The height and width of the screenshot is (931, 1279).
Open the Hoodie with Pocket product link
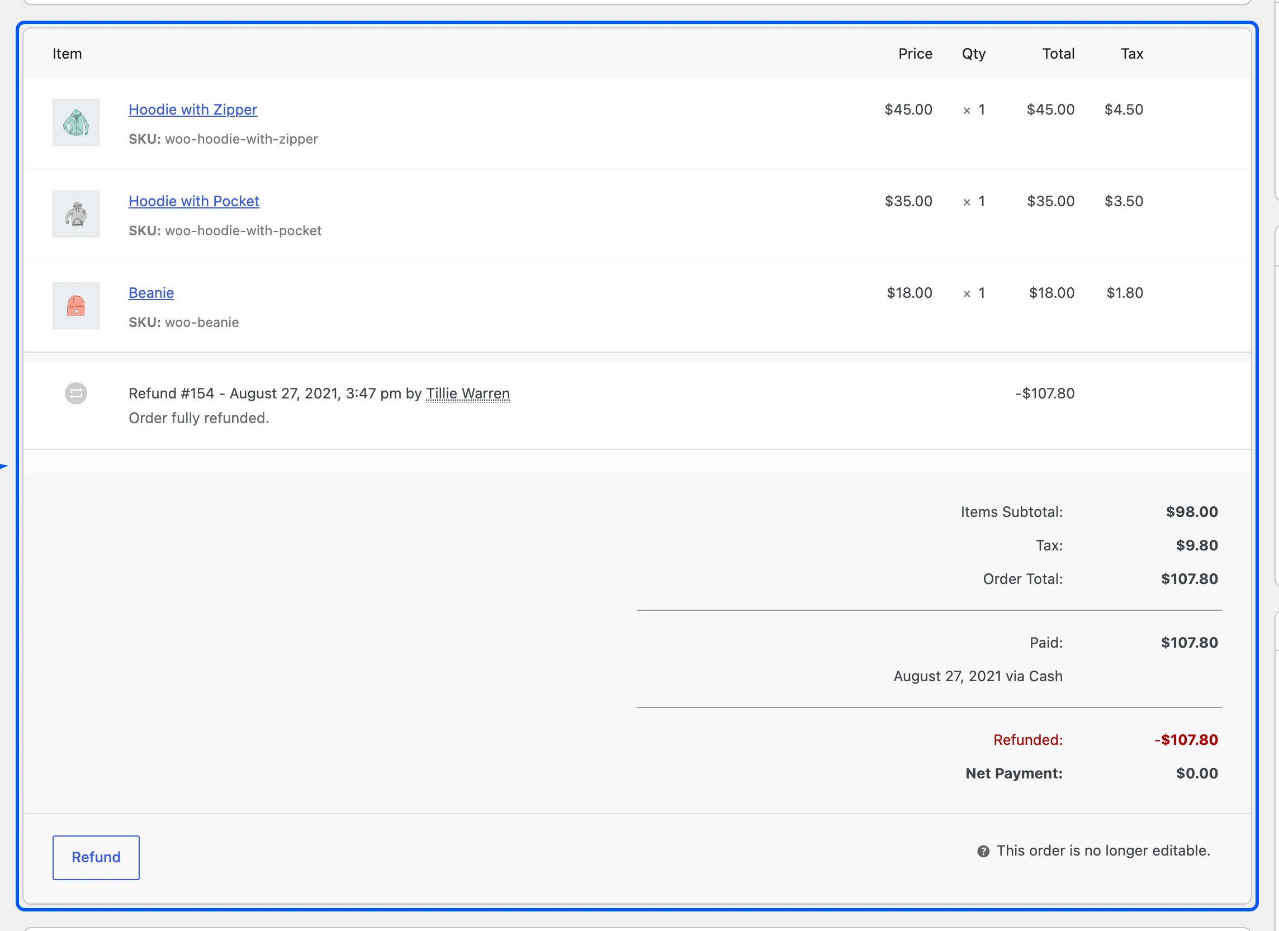point(194,201)
